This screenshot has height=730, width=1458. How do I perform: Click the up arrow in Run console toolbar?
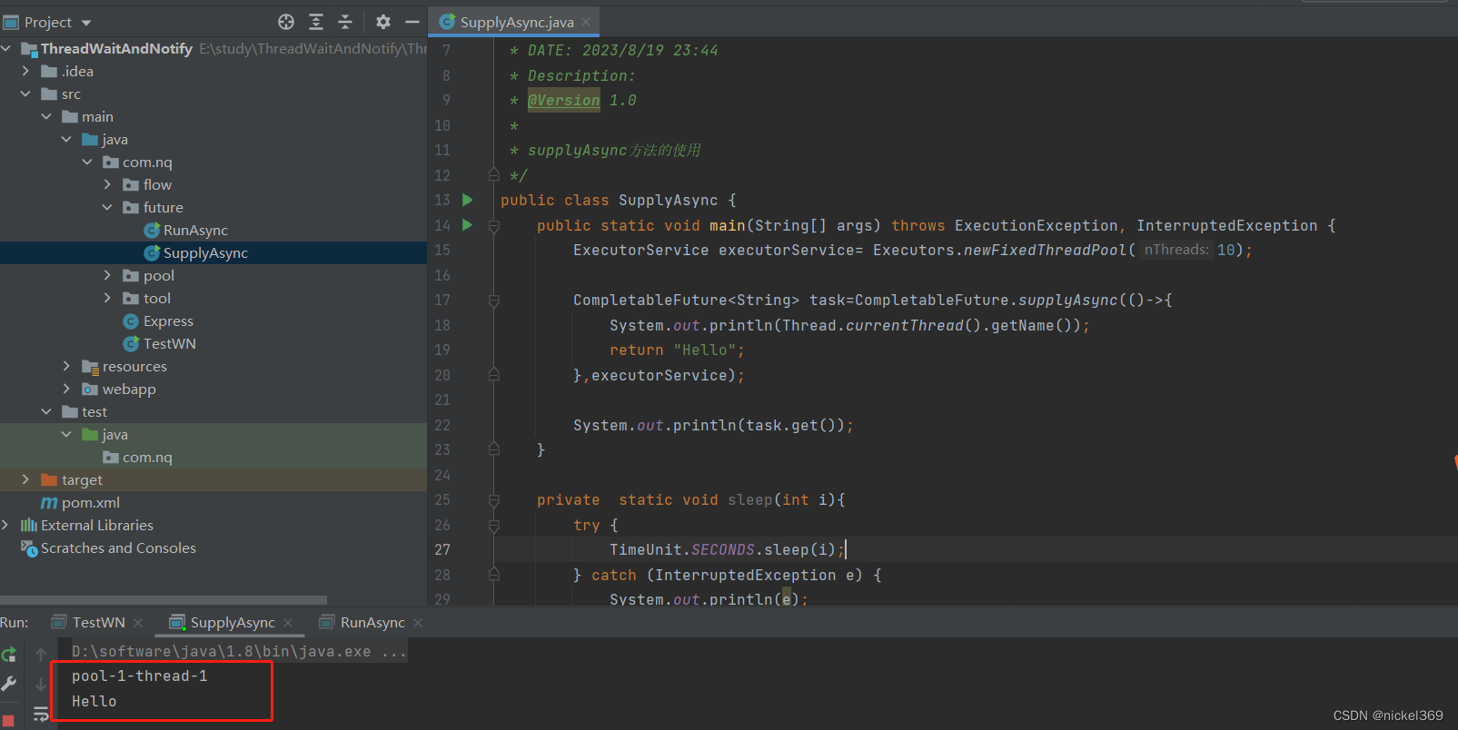pyautogui.click(x=41, y=654)
